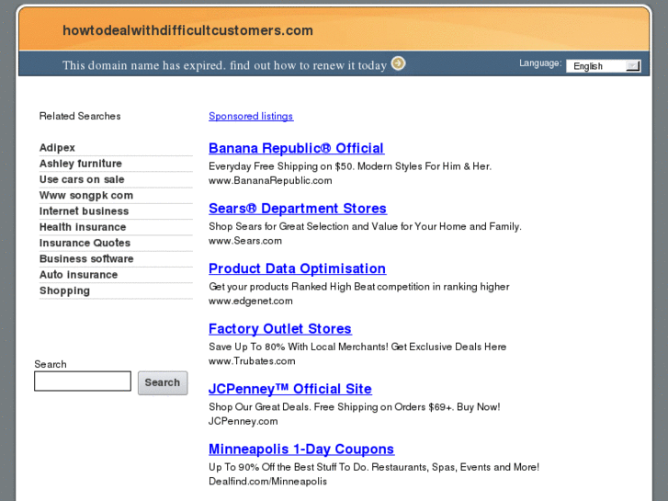668x501 pixels.
Task: Open Minneapolis 1-Day Coupons listing
Action: tap(301, 449)
